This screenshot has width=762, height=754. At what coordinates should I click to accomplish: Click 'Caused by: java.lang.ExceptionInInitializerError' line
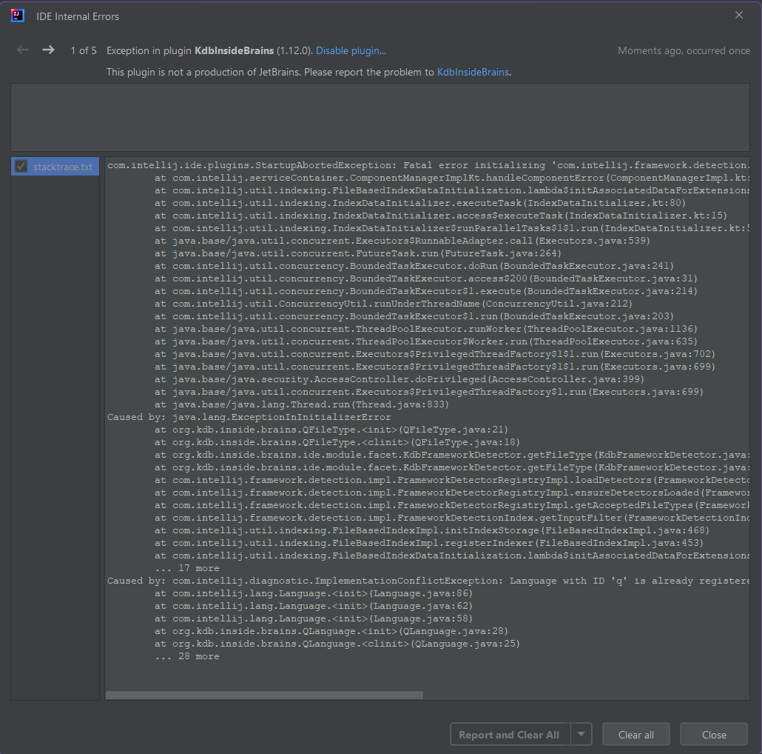[x=249, y=417]
